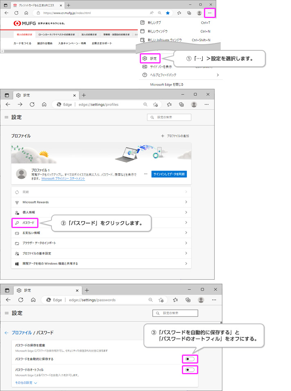291x391 pixels.
Task: Click the plus icon for プロファイルの追加
Action: click(x=162, y=136)
